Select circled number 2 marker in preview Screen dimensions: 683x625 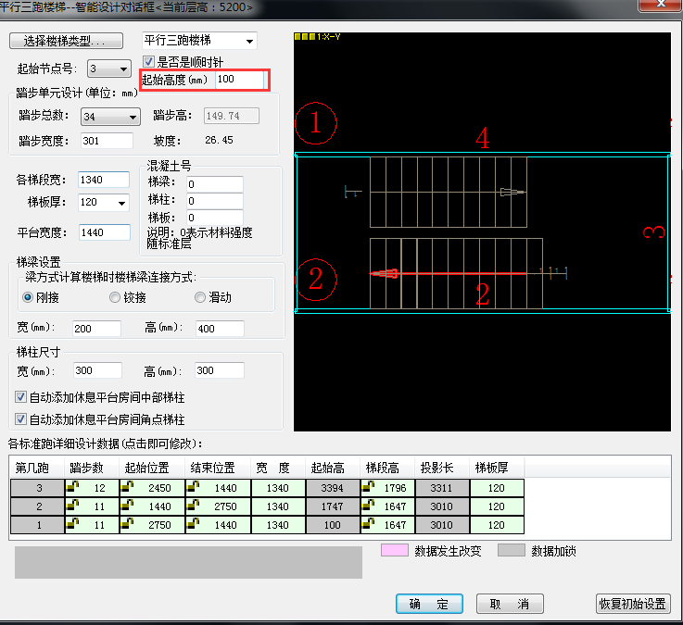315,278
